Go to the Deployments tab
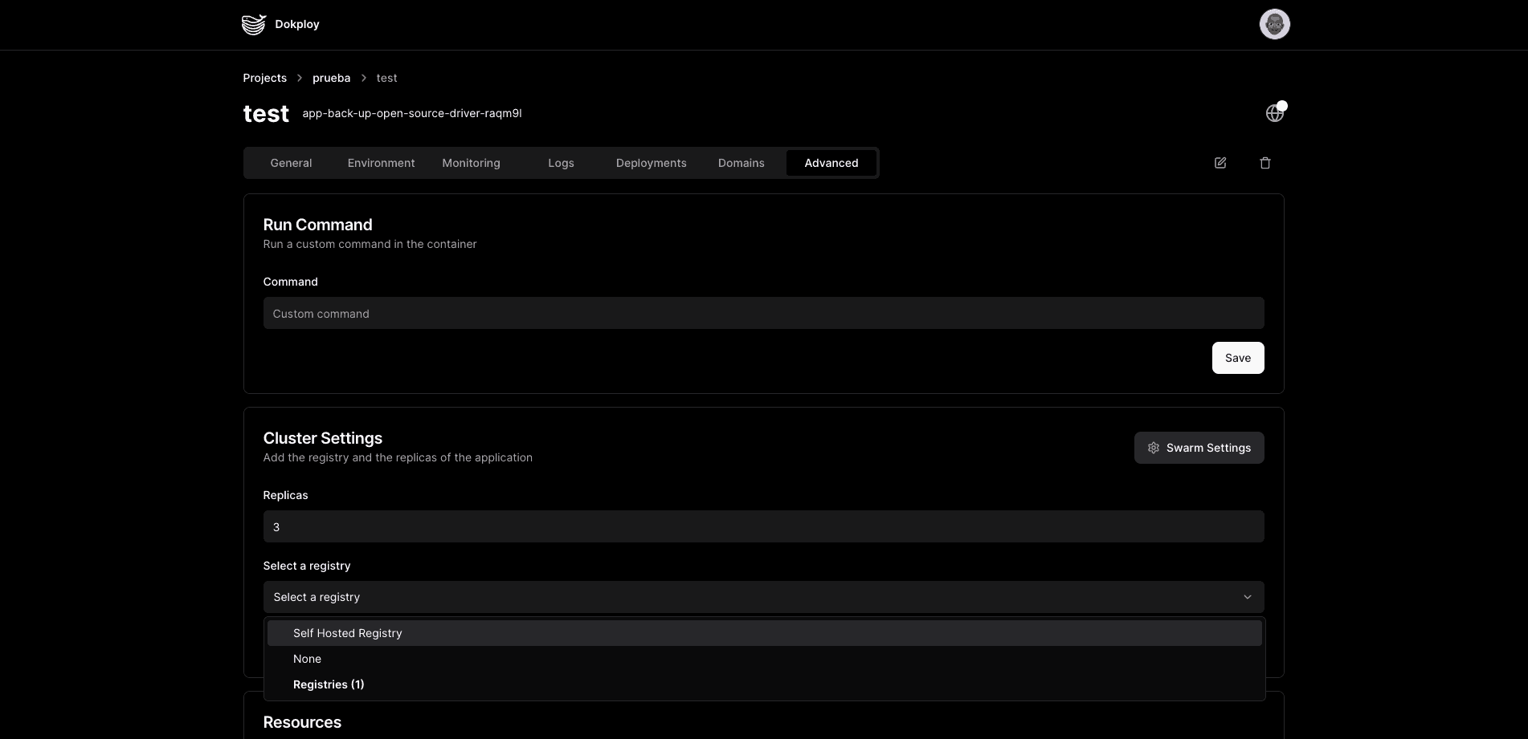The width and height of the screenshot is (1528, 739). tap(651, 163)
